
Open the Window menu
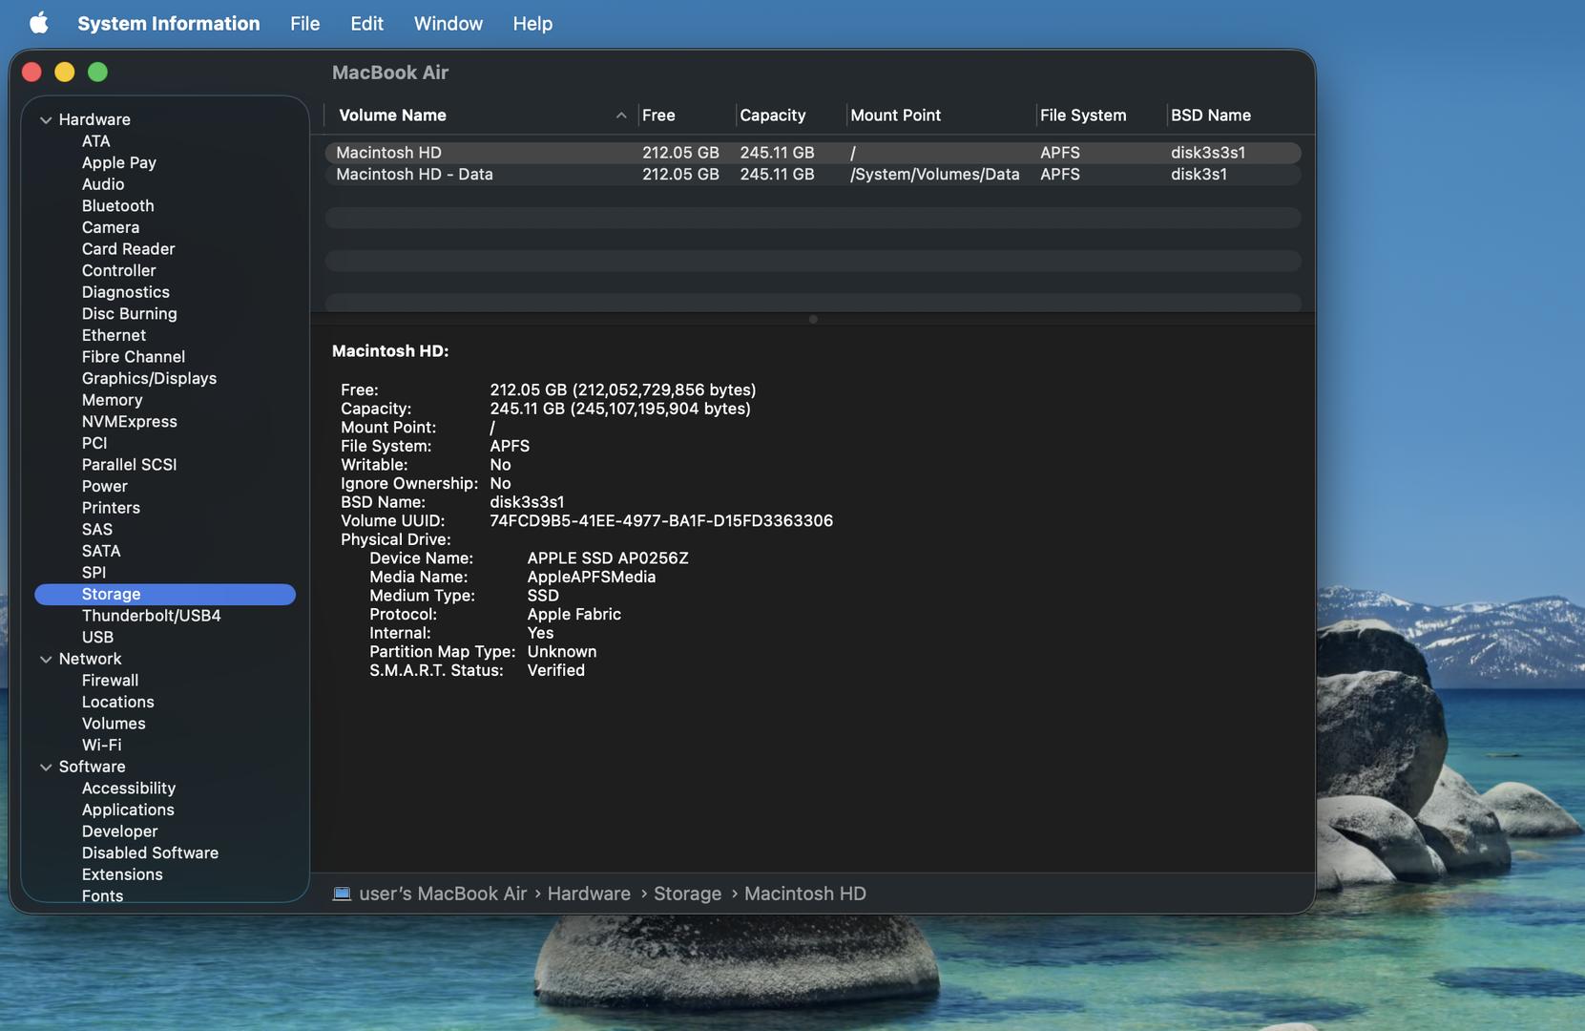pos(448,23)
